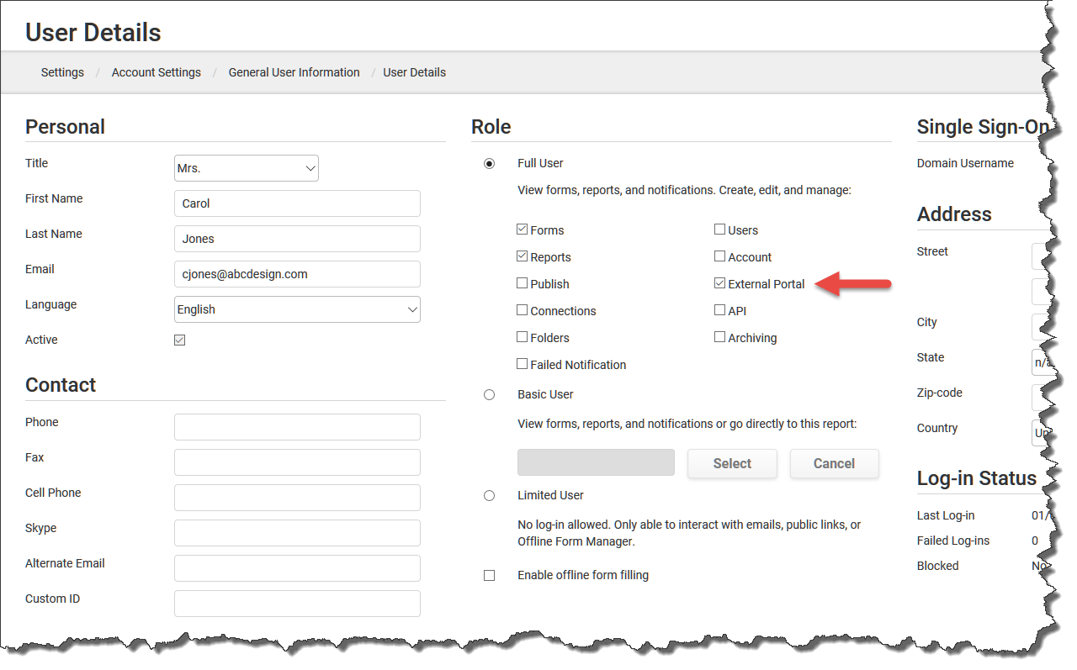Viewport: 1077px width, 670px height.
Task: Go to Settings in breadcrumb
Action: coord(62,72)
